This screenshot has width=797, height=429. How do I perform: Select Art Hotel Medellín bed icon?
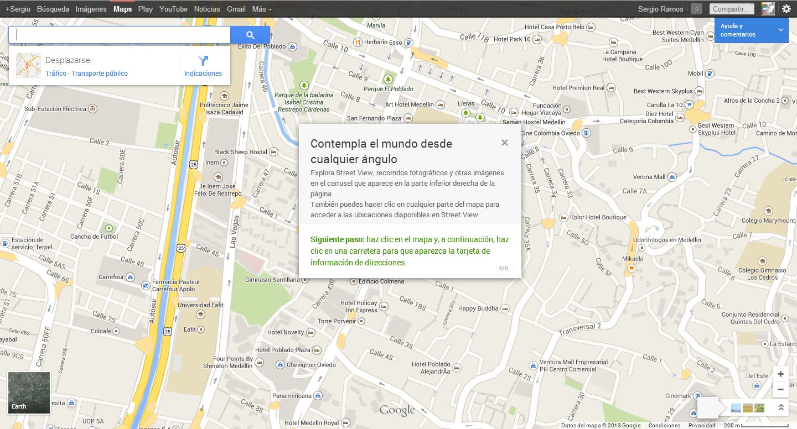(x=440, y=104)
